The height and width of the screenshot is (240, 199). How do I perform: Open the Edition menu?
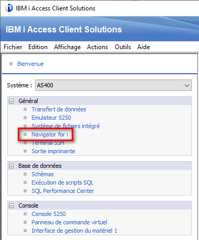(x=38, y=47)
